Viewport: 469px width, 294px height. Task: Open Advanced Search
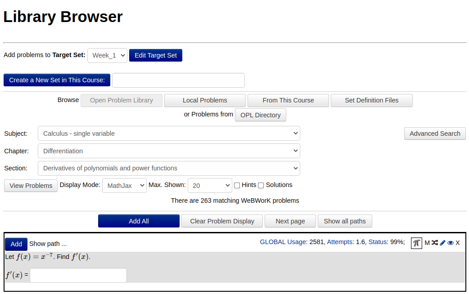435,134
